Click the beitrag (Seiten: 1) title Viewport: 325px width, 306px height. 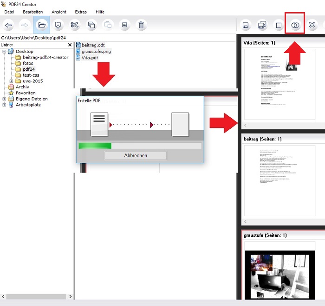[x=262, y=139]
